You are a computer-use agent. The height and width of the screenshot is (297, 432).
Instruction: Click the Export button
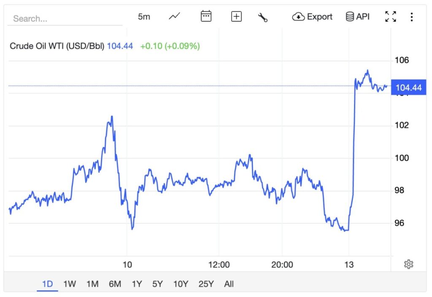coord(312,17)
